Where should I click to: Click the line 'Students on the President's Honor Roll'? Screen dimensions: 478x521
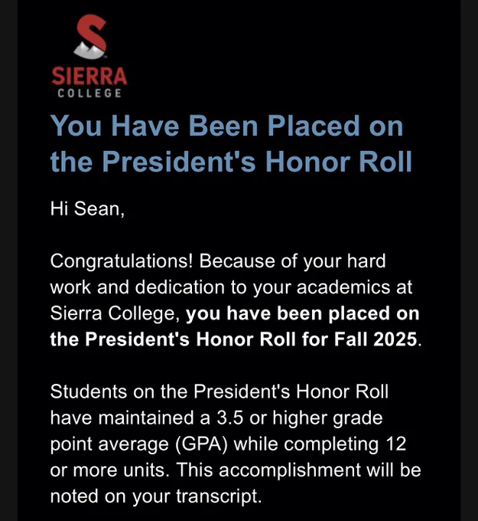click(x=219, y=392)
